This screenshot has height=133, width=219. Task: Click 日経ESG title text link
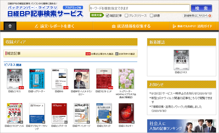pos(59,91)
